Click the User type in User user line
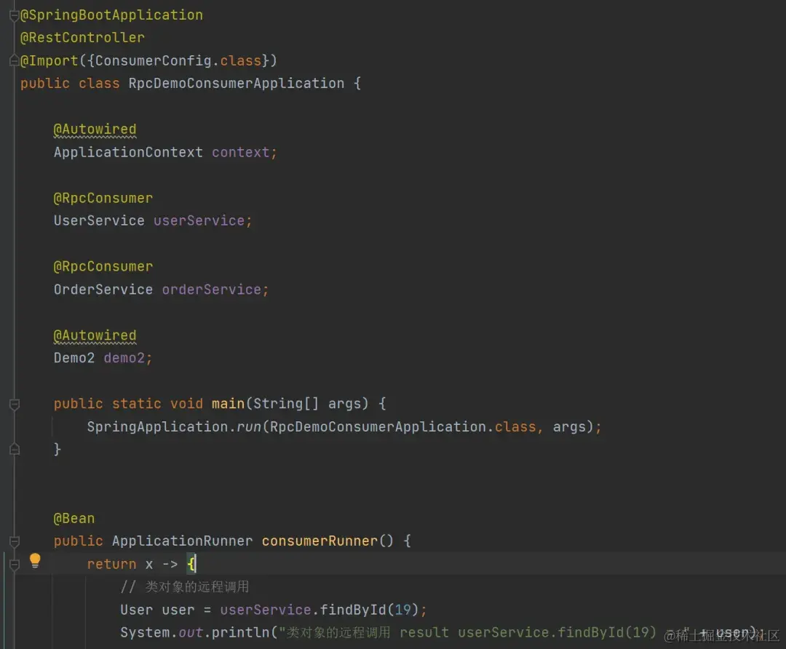The image size is (786, 649). pos(136,610)
